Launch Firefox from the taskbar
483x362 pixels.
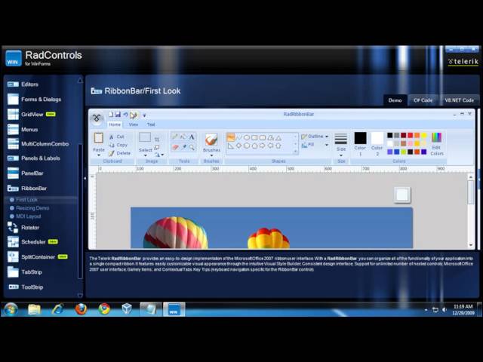pos(81,309)
